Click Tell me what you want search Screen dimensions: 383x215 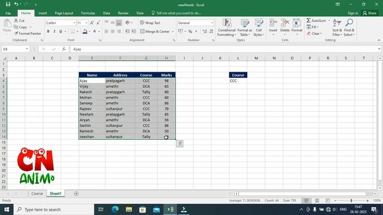176,13
